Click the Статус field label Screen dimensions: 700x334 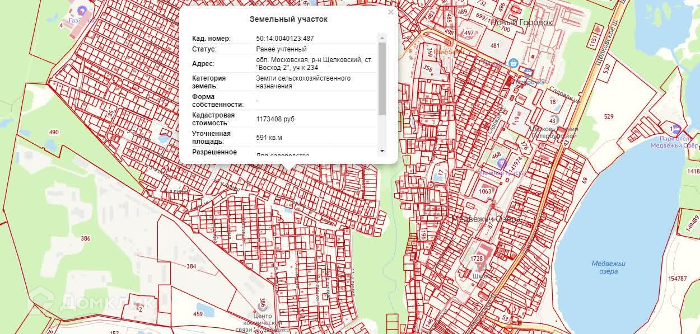(x=204, y=49)
